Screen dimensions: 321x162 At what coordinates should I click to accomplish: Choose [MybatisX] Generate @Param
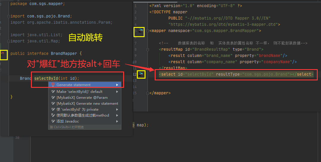click(x=85, y=97)
